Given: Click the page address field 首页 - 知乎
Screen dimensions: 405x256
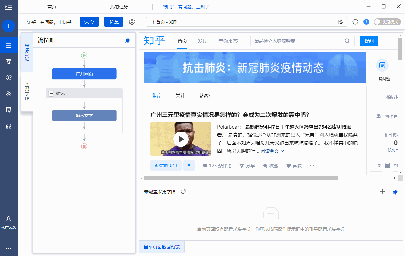Looking at the screenshot, I should pyautogui.click(x=247, y=22).
